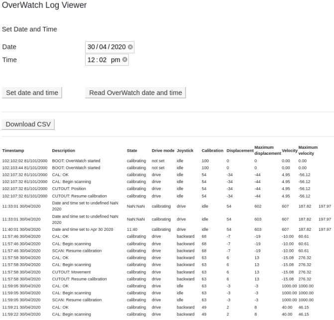Select the Displacement column header

click(240, 150)
